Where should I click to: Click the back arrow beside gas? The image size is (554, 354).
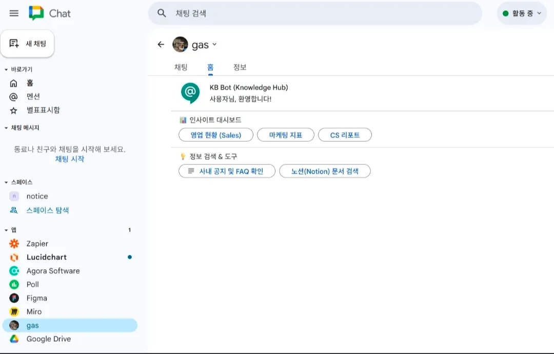(161, 45)
